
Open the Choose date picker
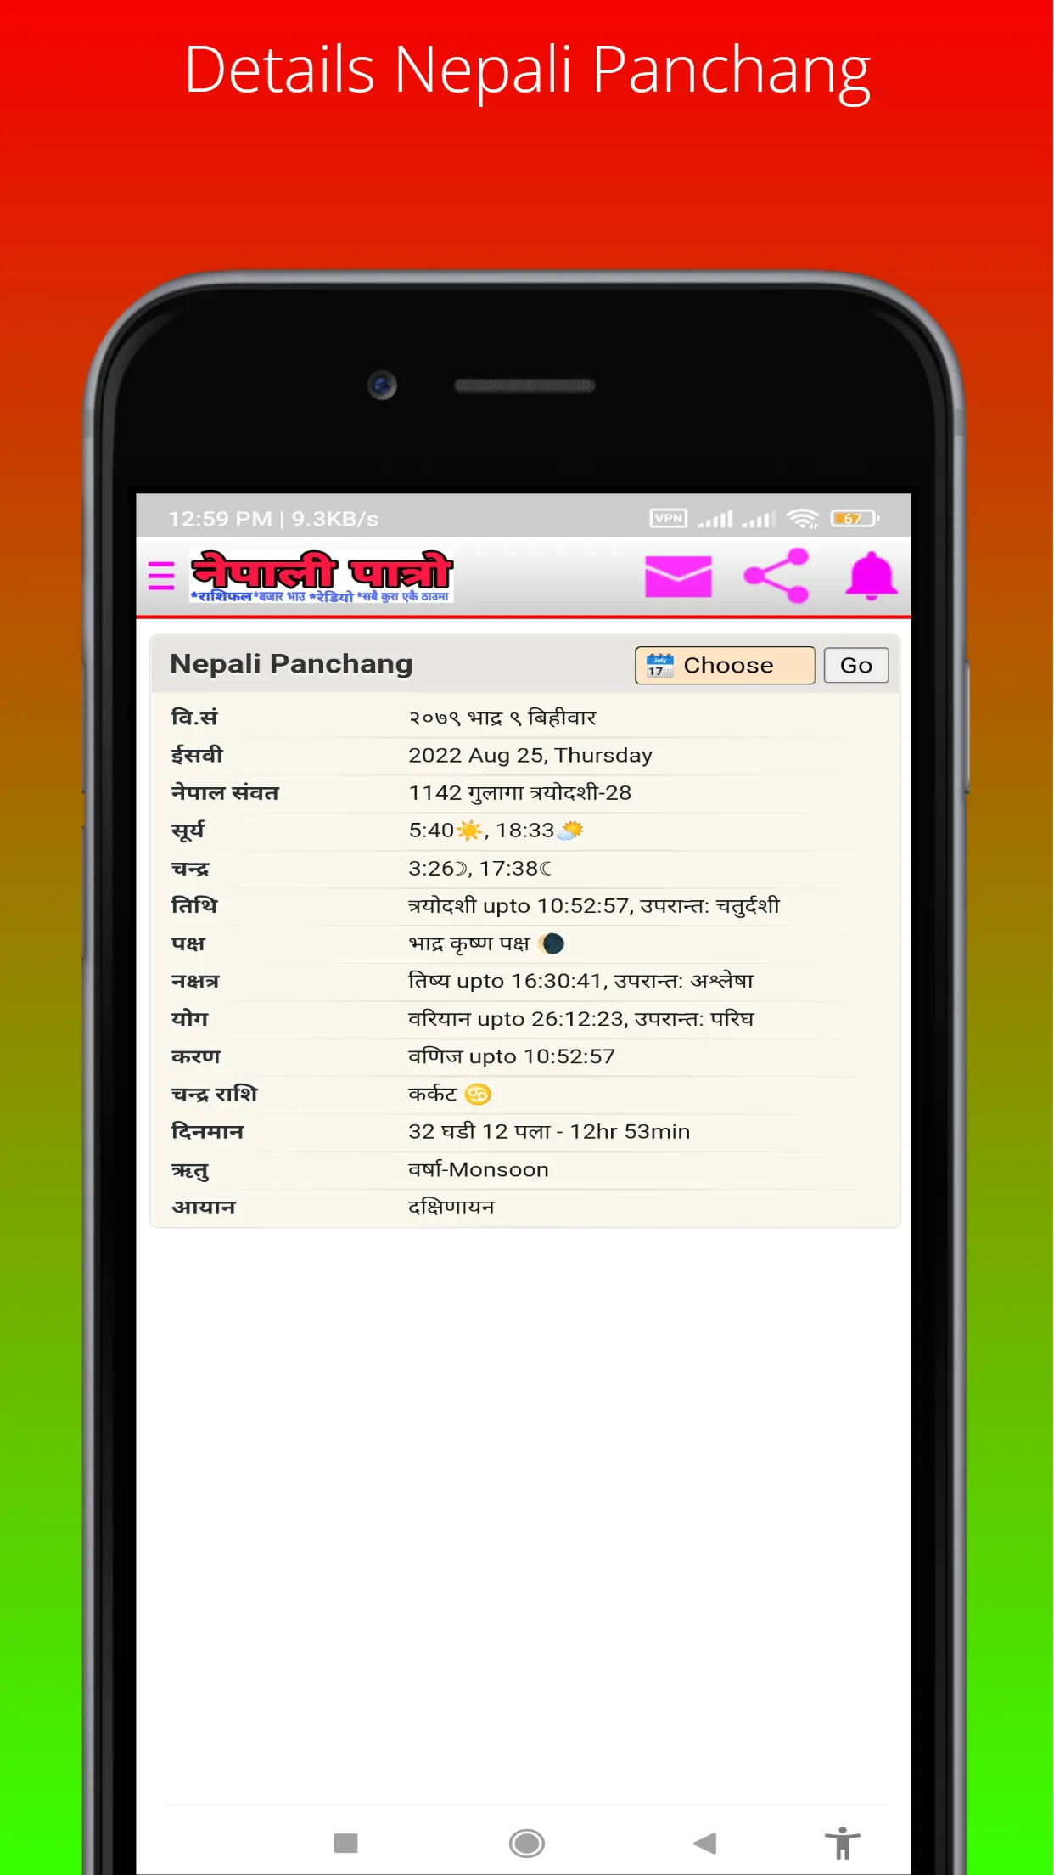[725, 665]
